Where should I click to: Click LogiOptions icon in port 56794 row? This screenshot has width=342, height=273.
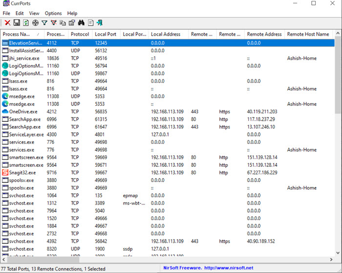(x=5, y=66)
